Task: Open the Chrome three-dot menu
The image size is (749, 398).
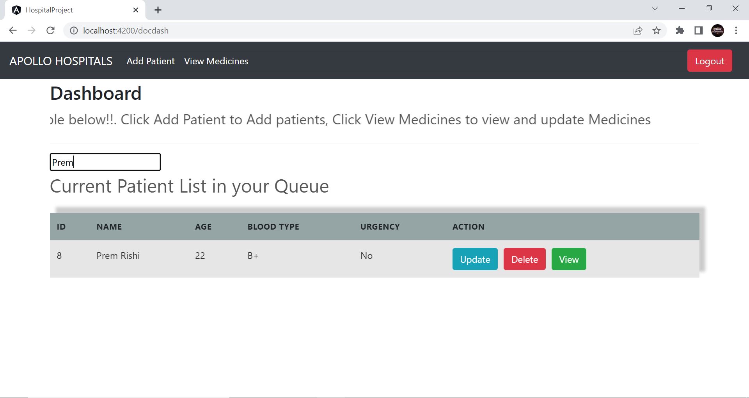Action: tap(736, 30)
